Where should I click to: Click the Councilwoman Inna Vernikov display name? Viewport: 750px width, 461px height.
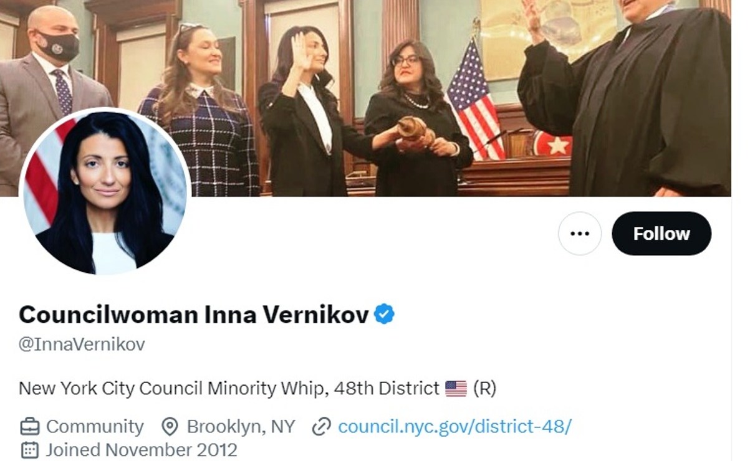coord(194,315)
